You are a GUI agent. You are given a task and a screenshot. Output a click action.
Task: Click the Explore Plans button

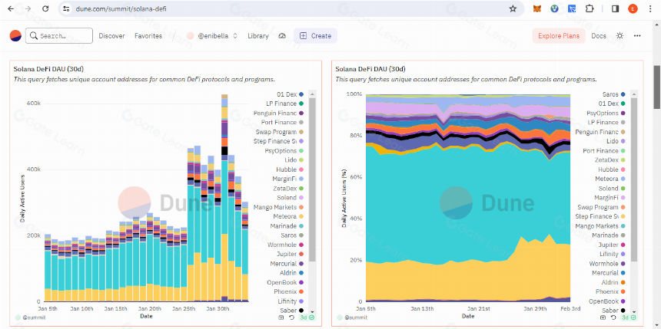[x=559, y=36]
